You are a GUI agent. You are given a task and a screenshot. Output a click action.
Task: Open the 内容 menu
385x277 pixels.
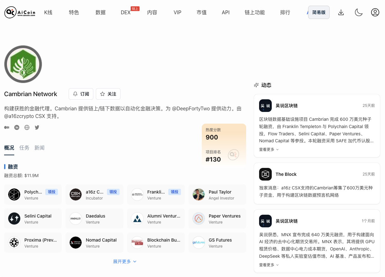152,13
